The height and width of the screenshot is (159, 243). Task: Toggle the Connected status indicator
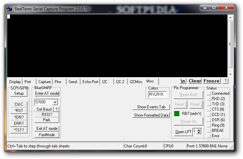click(x=209, y=93)
